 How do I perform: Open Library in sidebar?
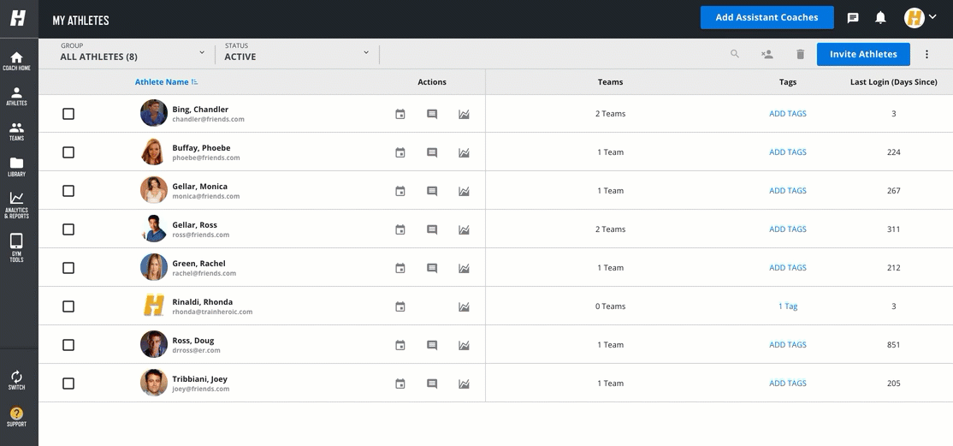pyautogui.click(x=16, y=167)
